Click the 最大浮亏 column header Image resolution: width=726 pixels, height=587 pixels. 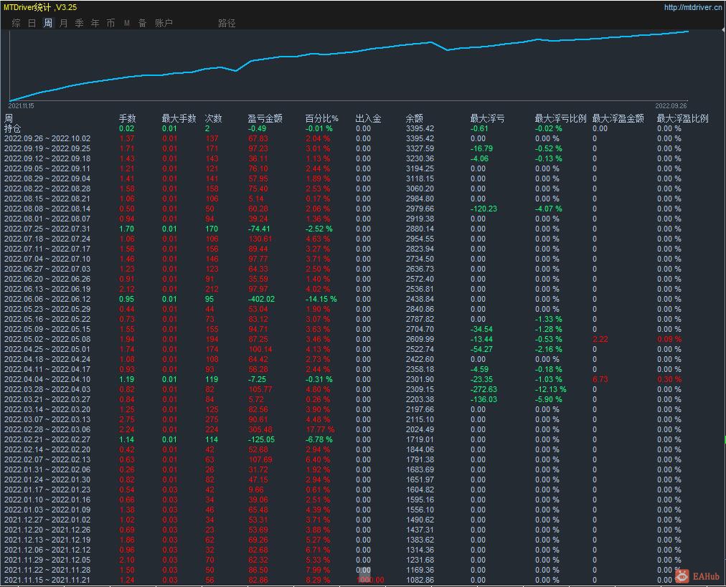point(487,118)
